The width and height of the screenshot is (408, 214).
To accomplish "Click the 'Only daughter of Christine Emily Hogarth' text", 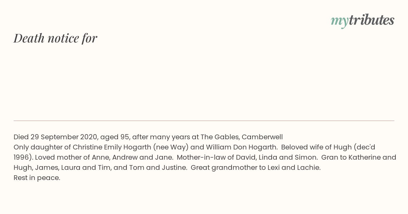I will 82,147.
